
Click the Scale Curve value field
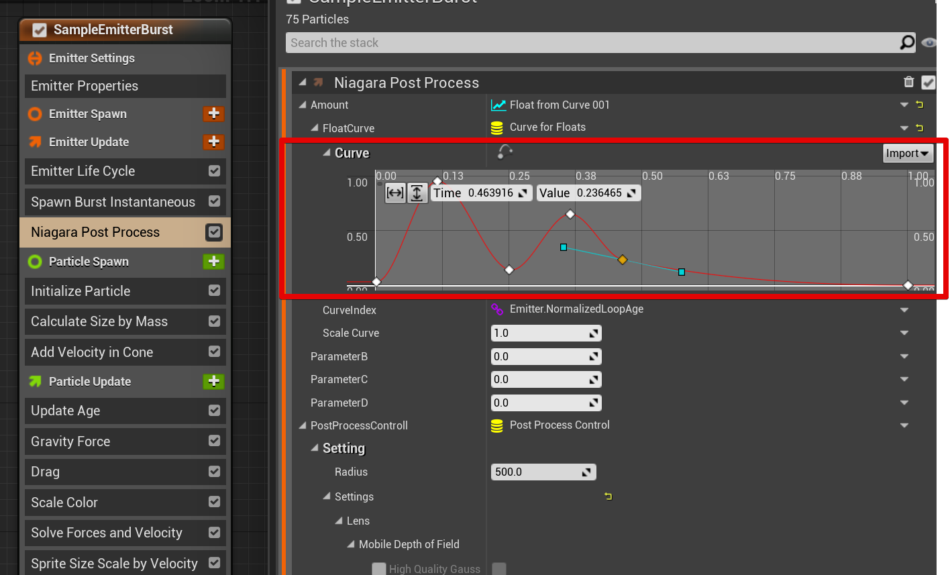[x=546, y=333]
